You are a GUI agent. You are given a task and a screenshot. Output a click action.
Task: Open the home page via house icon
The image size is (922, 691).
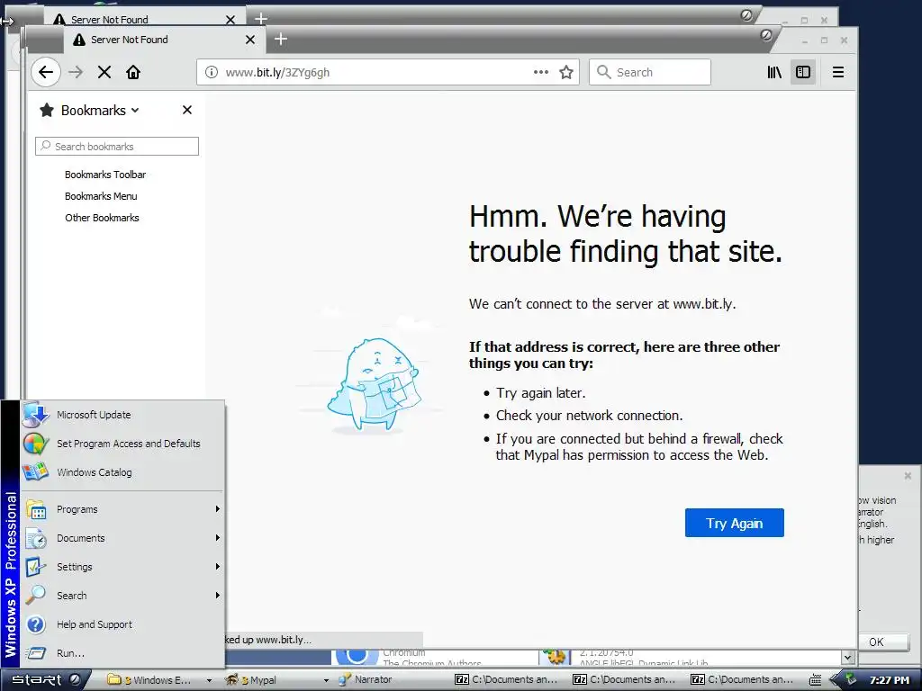[x=133, y=72]
